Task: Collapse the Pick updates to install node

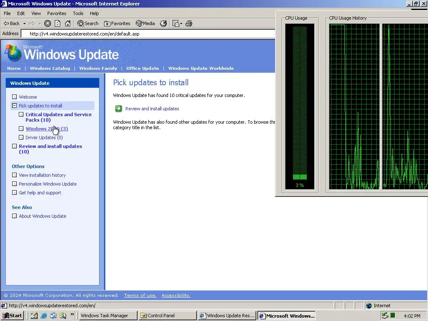Action: click(15, 106)
